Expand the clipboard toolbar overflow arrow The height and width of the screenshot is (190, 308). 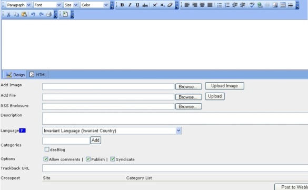(x=56, y=14)
